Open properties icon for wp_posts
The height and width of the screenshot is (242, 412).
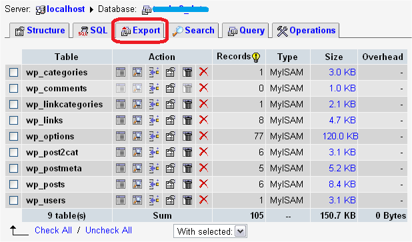pos(170,184)
